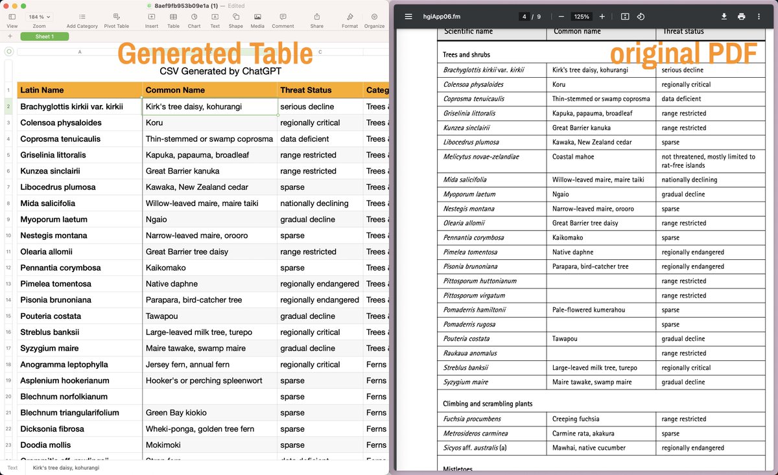Select cell Green Bay kiokio

click(x=210, y=413)
